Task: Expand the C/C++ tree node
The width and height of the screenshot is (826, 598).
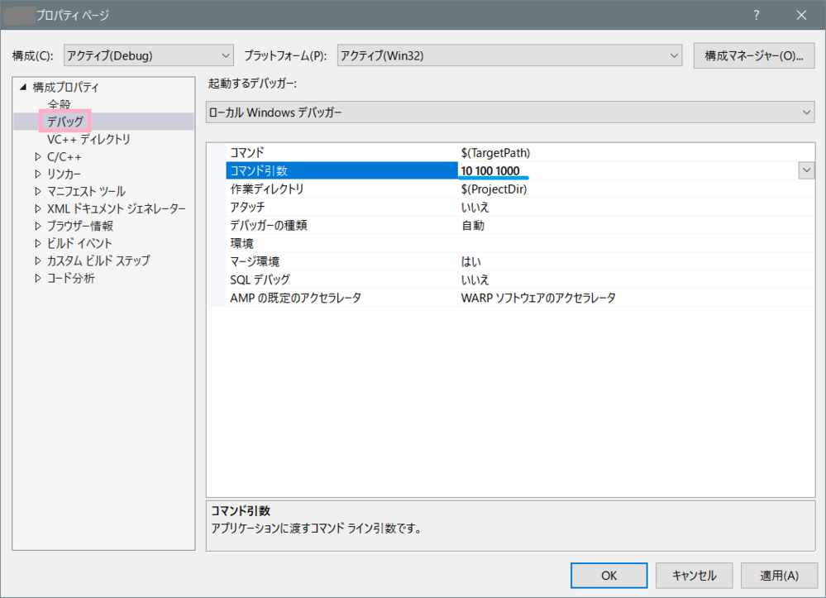Action: [x=37, y=157]
